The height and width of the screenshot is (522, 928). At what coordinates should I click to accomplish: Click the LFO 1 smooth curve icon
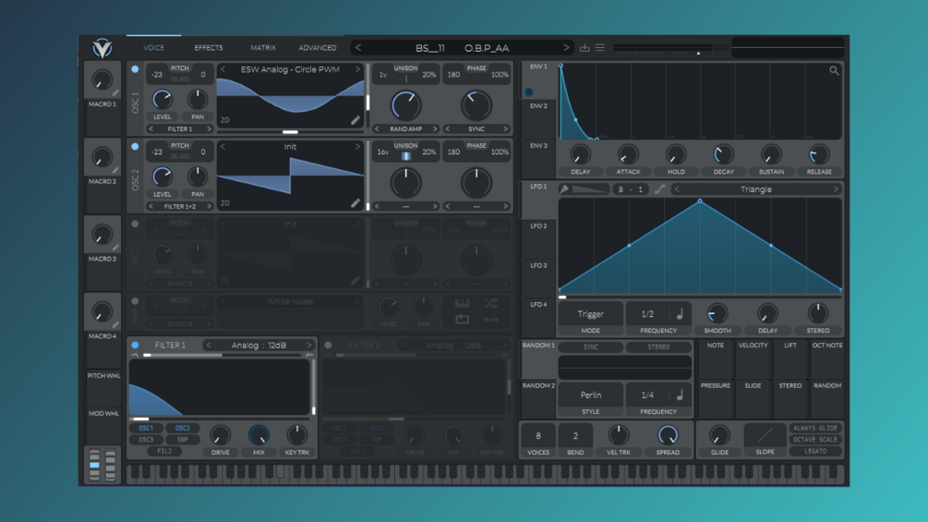point(660,189)
